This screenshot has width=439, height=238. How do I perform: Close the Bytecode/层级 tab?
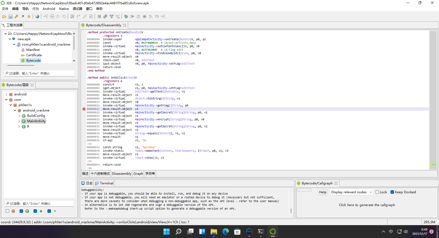(32, 85)
